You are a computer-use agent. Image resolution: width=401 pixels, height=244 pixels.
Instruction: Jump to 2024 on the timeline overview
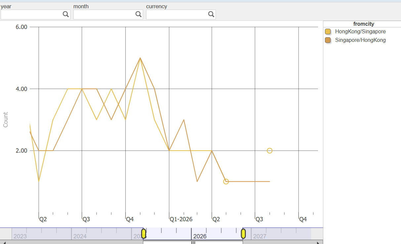(80, 236)
